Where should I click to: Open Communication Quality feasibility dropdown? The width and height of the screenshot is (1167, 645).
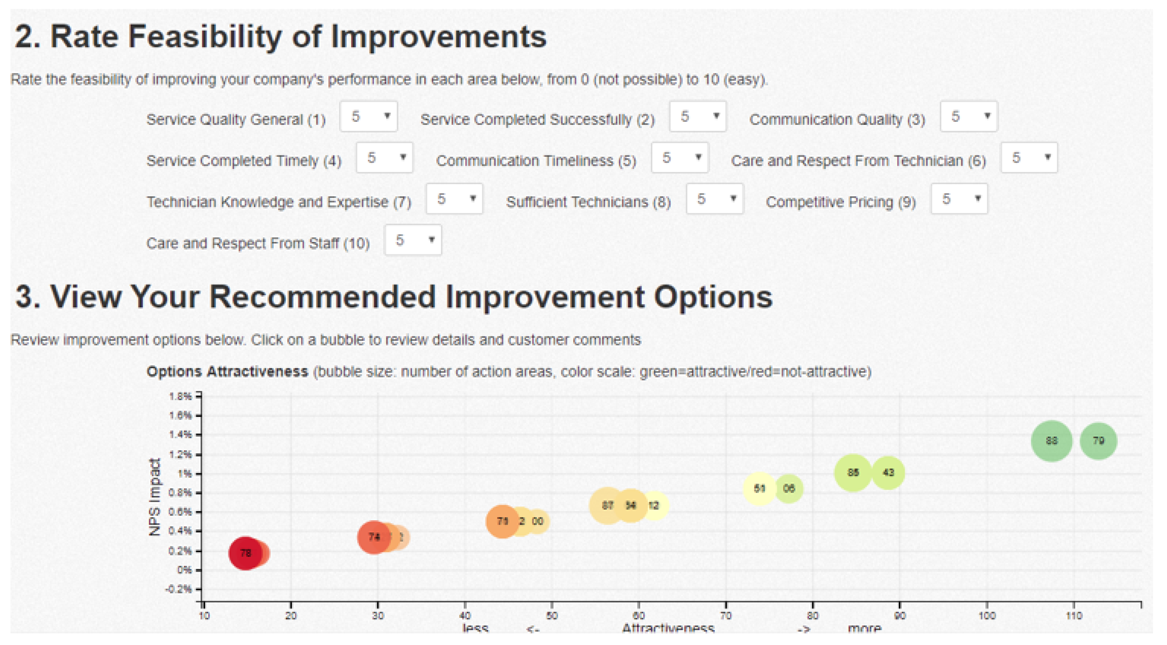tap(969, 117)
